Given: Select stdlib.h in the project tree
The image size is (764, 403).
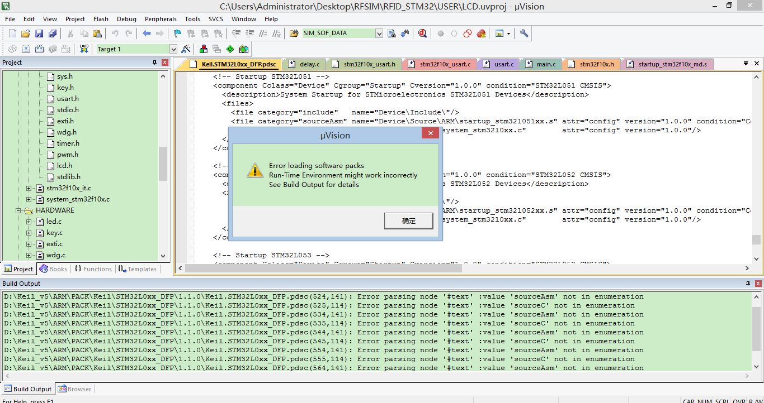Looking at the screenshot, I should (x=68, y=177).
